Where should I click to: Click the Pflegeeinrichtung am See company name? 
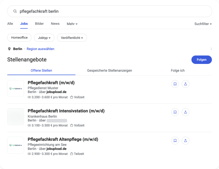click(47, 145)
